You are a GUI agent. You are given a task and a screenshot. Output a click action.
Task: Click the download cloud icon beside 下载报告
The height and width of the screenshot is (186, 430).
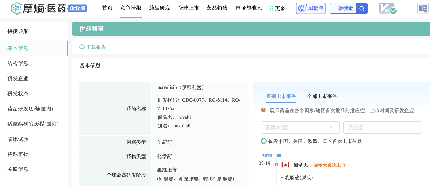pos(82,47)
